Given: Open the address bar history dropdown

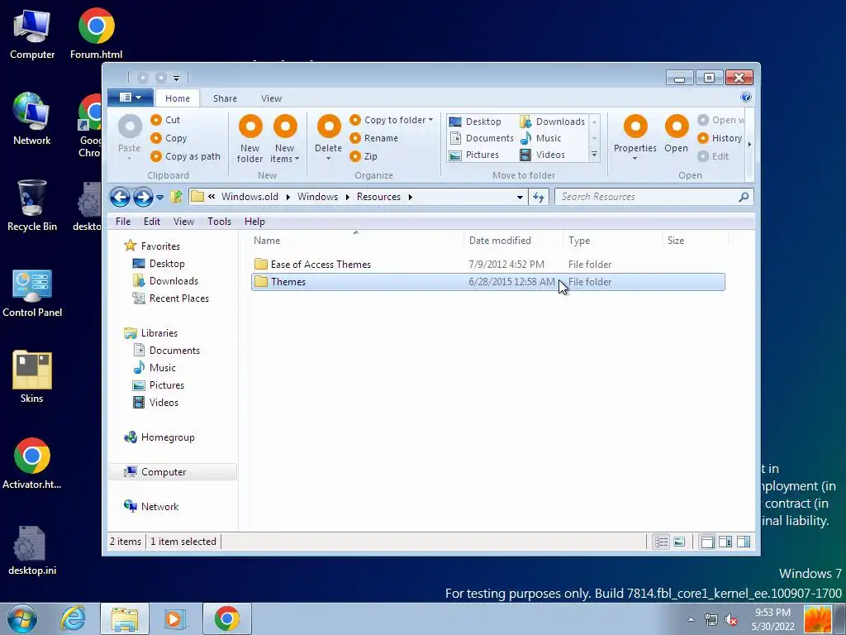Looking at the screenshot, I should tap(520, 197).
